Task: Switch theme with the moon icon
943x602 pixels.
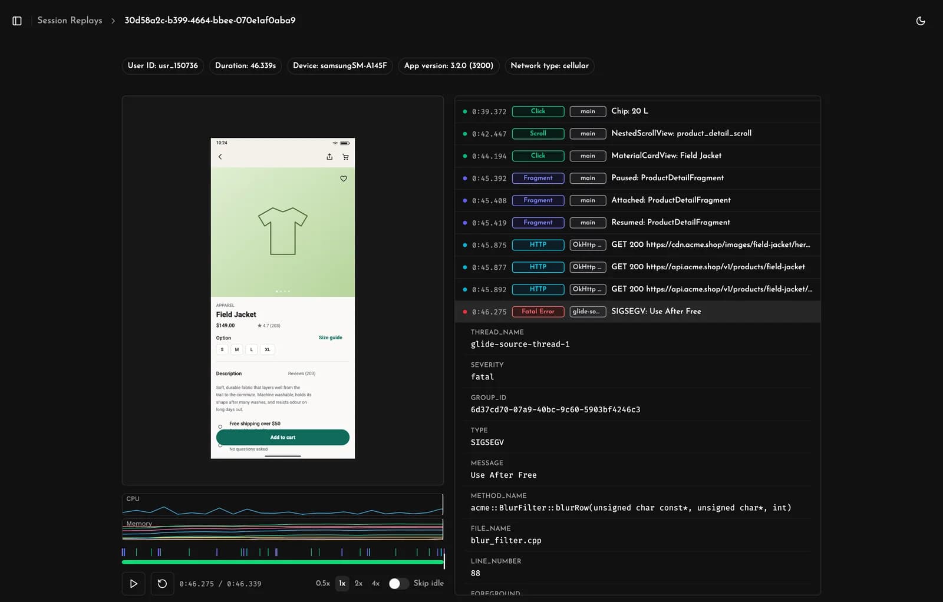Action: point(921,21)
